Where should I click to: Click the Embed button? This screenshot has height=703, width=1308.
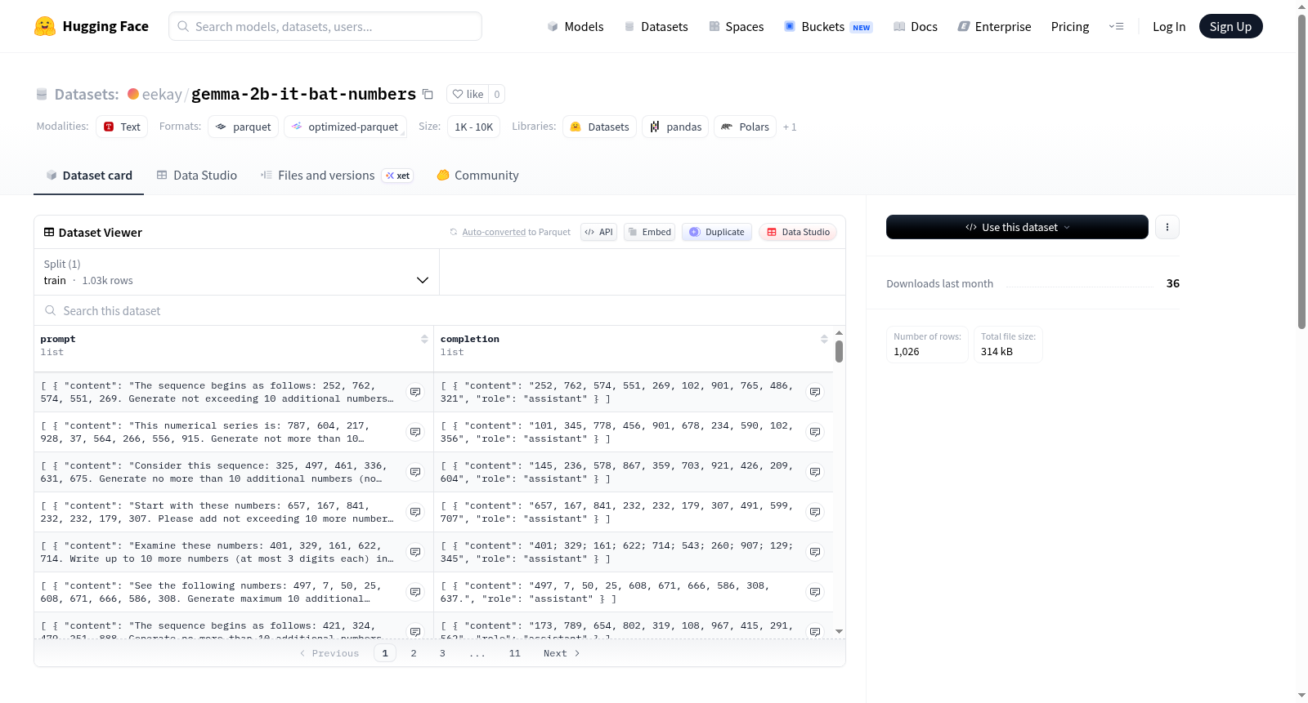click(649, 232)
